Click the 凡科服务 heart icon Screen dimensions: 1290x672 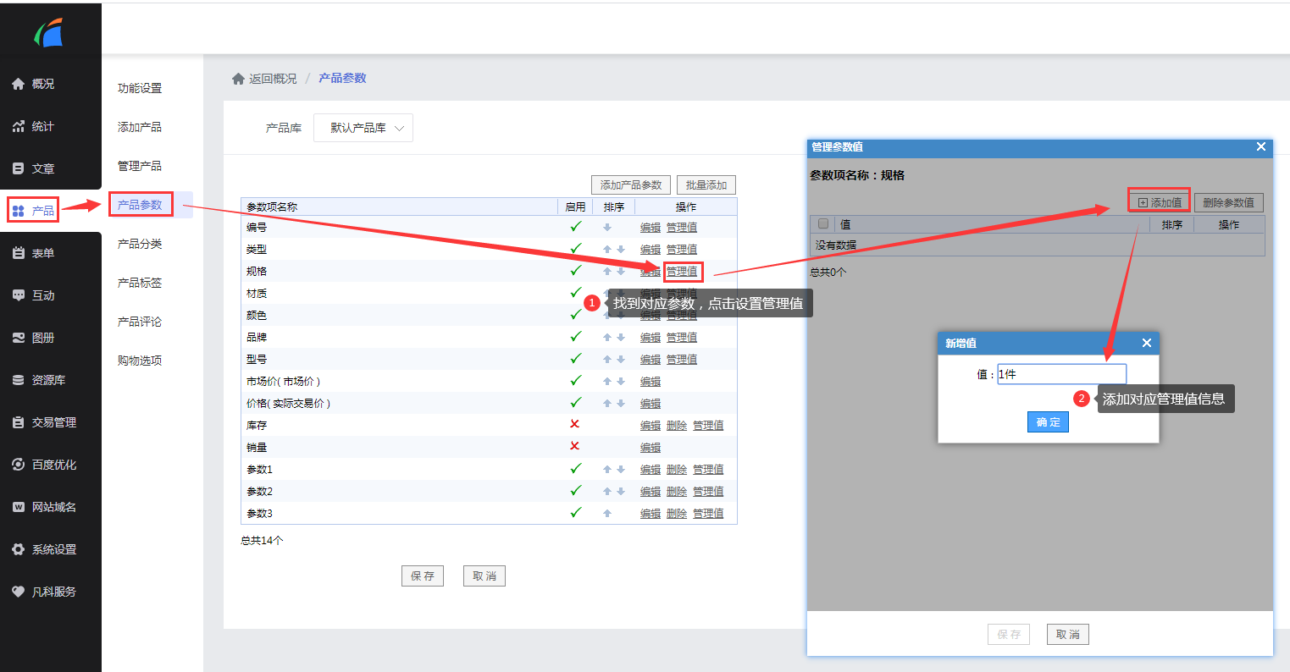click(x=19, y=592)
